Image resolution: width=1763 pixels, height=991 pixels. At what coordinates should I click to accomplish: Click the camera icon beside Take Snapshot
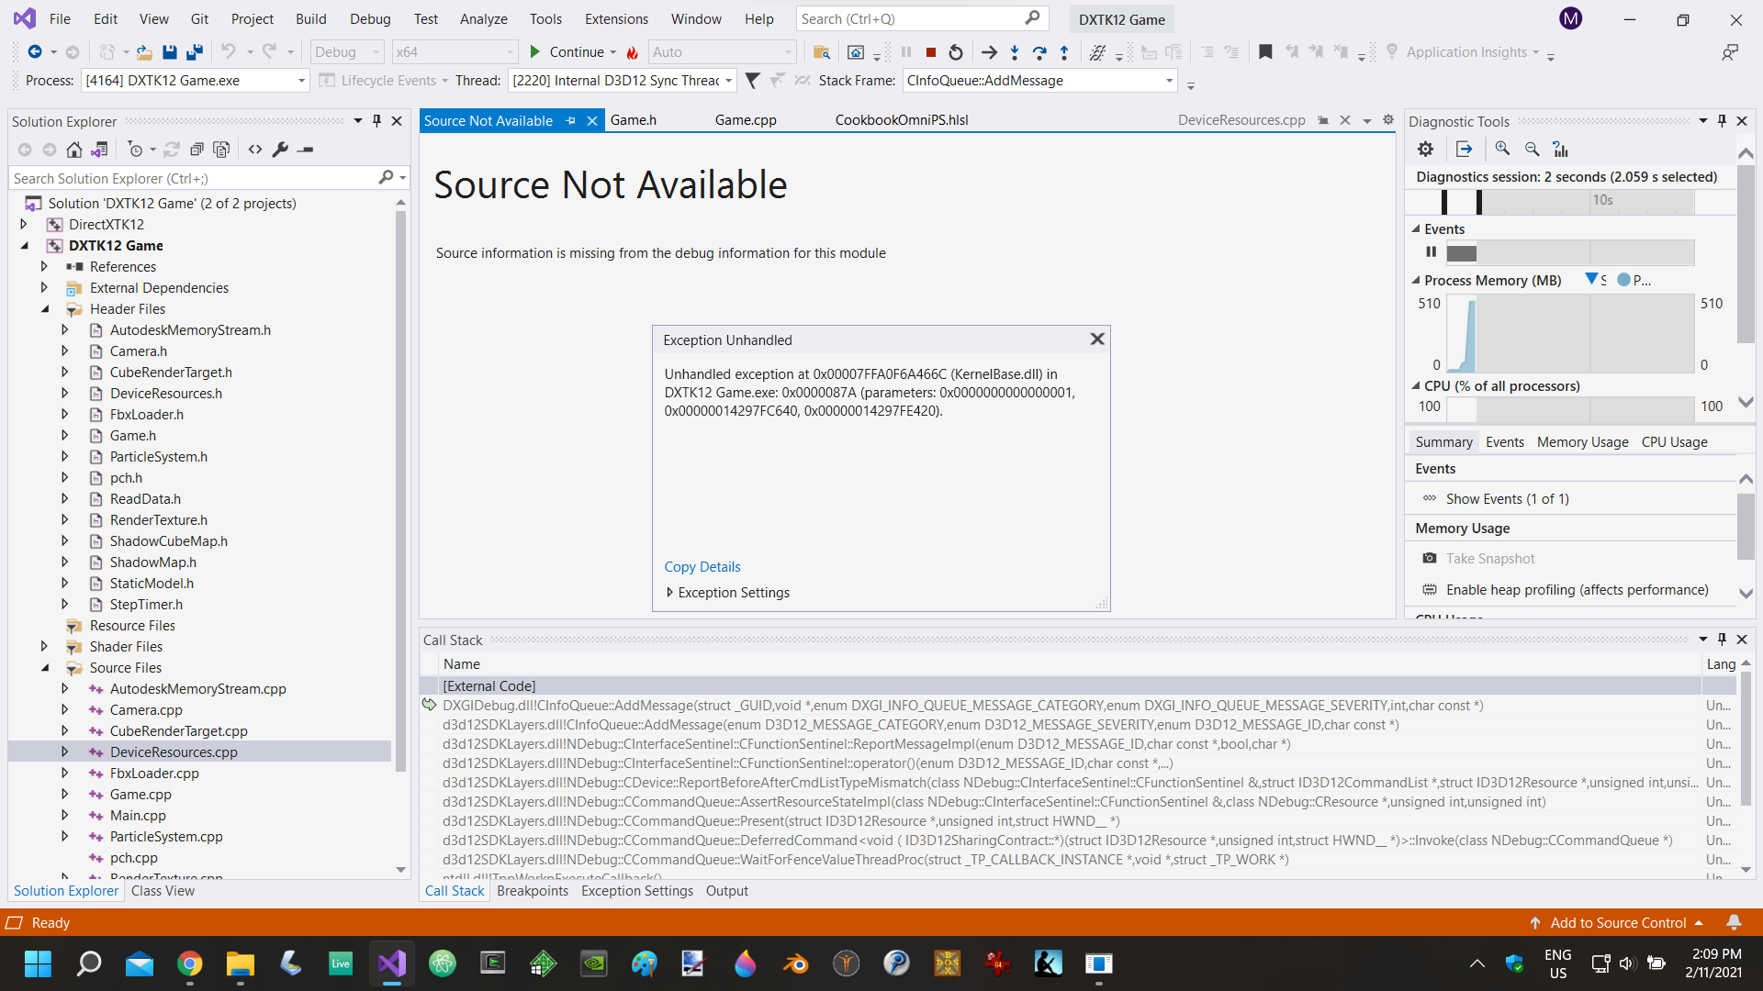pyautogui.click(x=1430, y=558)
